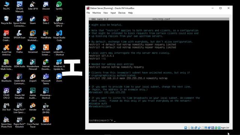Open DS3 Tool desktop icon
Image resolution: width=240 pixels, height=135 pixels.
(6, 106)
